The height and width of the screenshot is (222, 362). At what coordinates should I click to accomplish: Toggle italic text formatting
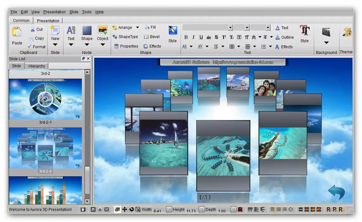pos(194,37)
